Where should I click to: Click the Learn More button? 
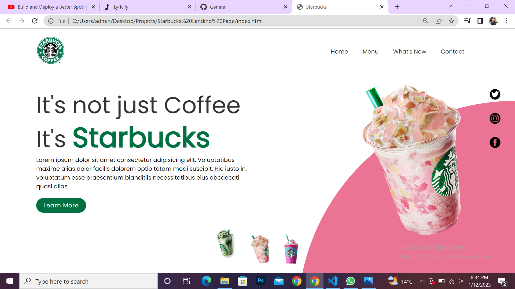click(x=61, y=205)
